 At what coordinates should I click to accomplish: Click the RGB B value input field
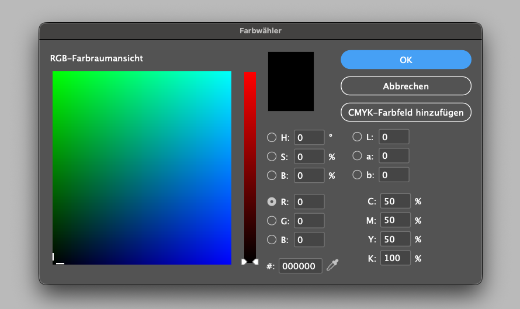[309, 239]
